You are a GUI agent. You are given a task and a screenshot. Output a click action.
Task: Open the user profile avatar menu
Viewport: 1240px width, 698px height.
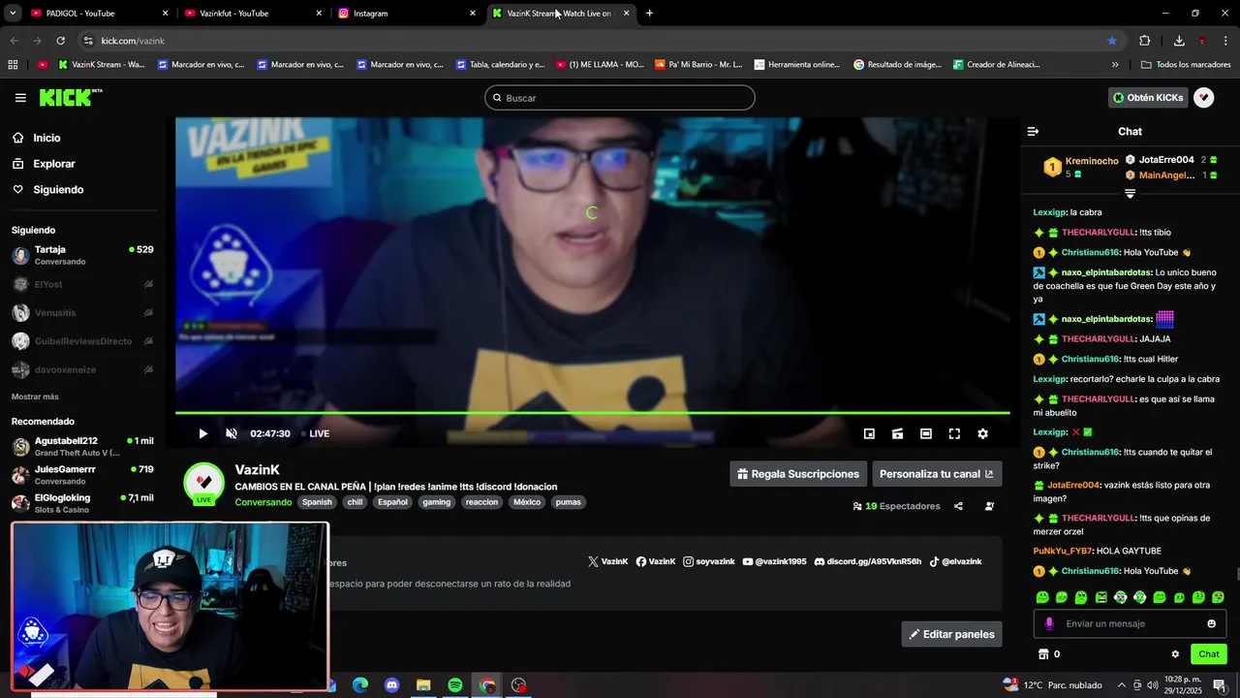[1203, 98]
